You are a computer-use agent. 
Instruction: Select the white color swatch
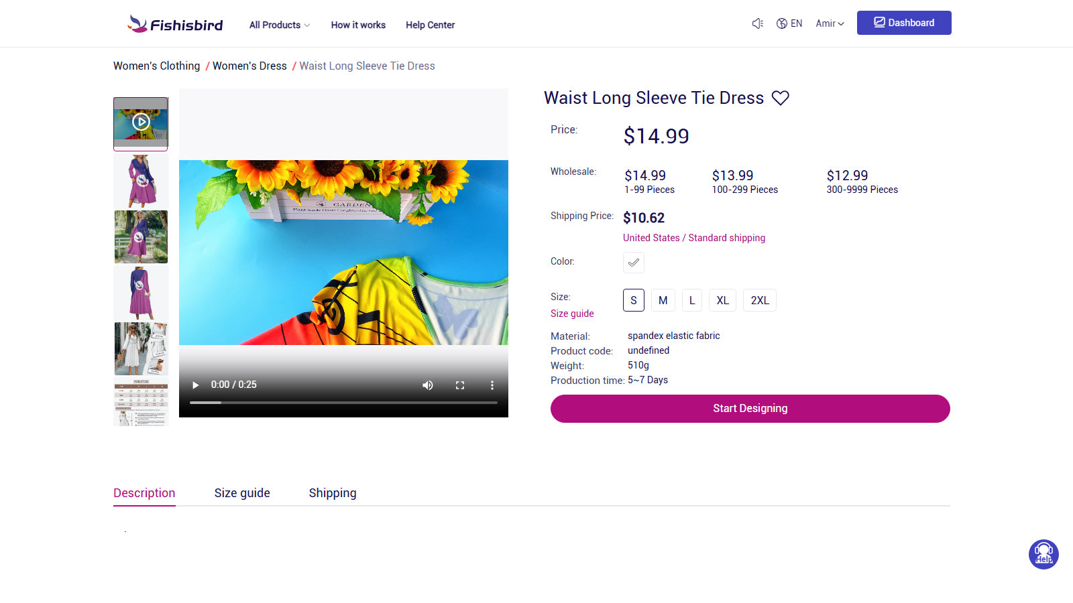[x=634, y=262]
